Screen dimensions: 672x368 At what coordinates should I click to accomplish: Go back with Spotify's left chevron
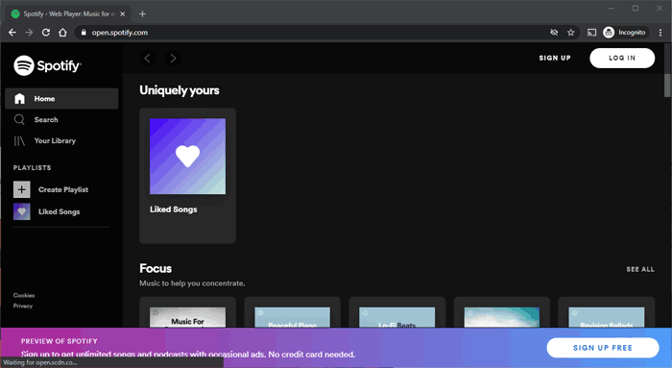[x=148, y=58]
